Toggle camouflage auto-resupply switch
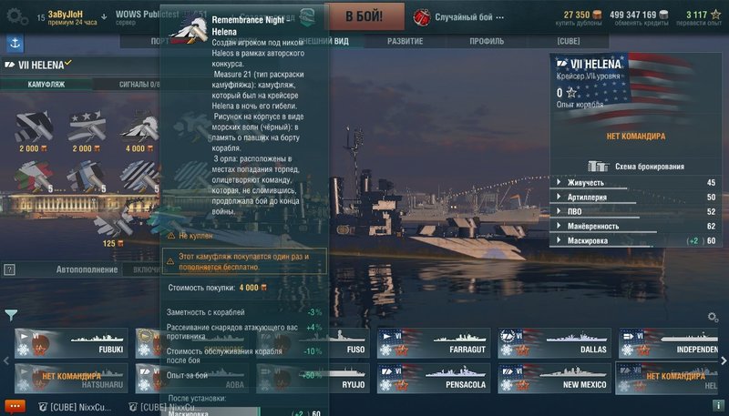 pyautogui.click(x=142, y=269)
